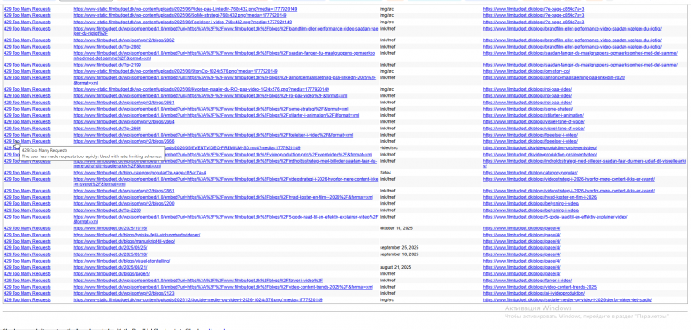Open the broken URL ending ?p=2200
The width and height of the screenshot is (691, 330).
tap(107, 210)
